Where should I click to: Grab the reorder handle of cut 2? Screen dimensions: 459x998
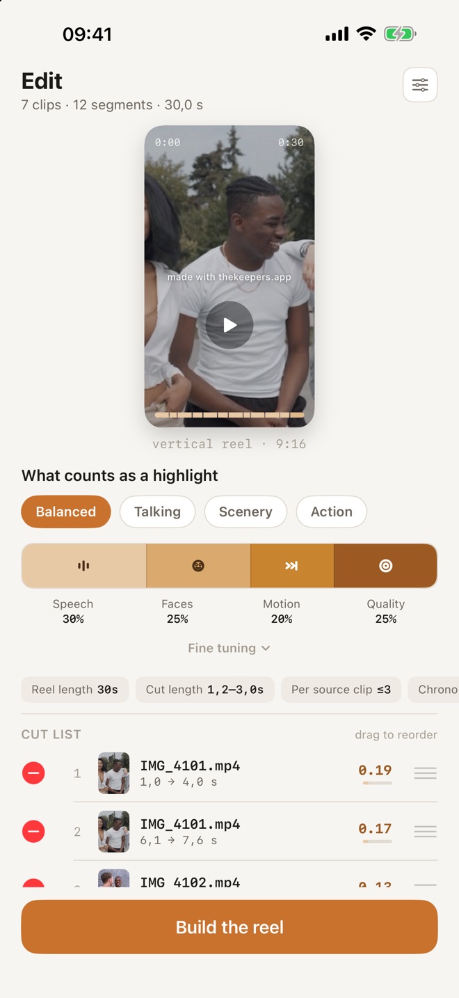tap(426, 832)
